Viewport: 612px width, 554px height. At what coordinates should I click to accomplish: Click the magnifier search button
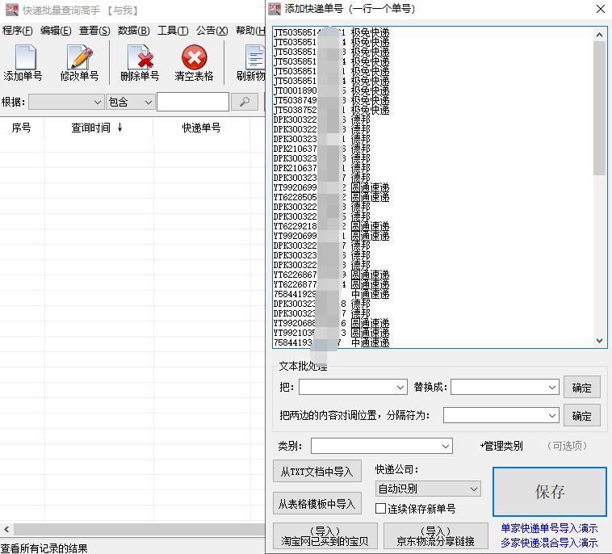click(x=244, y=102)
